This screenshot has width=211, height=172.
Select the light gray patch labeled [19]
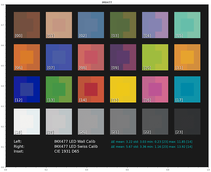coord(59,121)
